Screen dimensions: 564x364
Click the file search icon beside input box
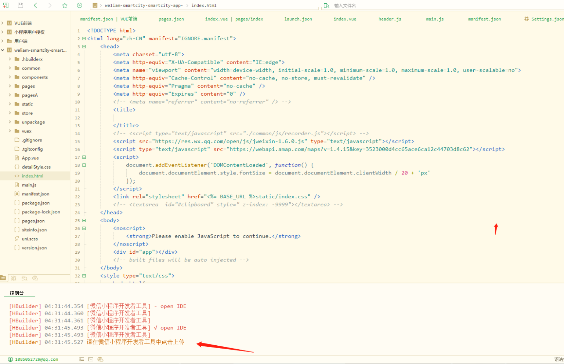(326, 5)
